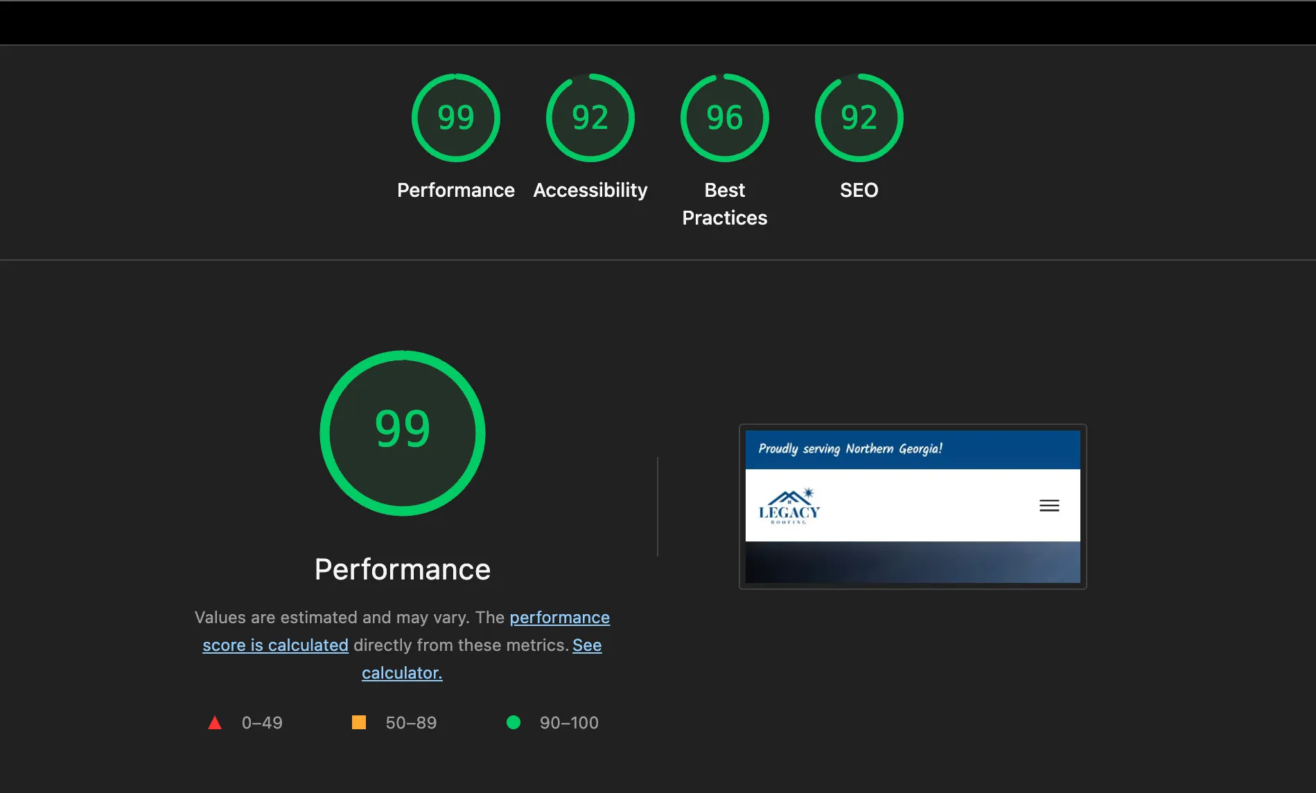Image resolution: width=1316 pixels, height=793 pixels.
Task: Click the hamburger menu in the site preview
Action: click(x=1050, y=505)
